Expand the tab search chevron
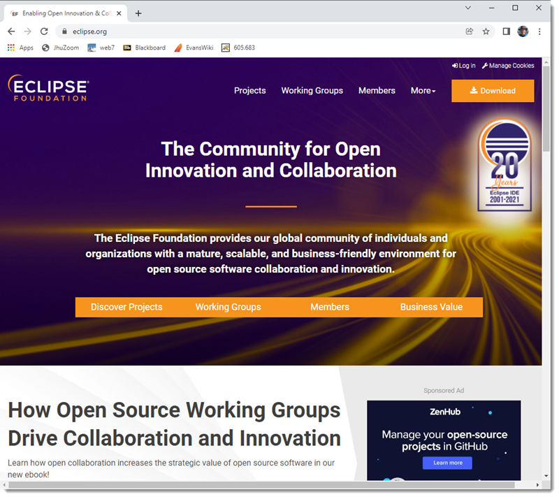 468,8
